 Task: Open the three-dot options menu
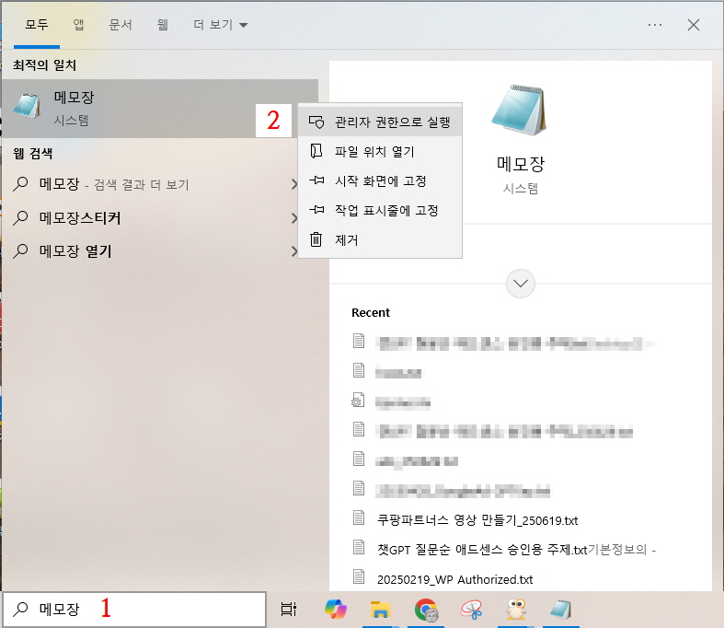pos(655,25)
